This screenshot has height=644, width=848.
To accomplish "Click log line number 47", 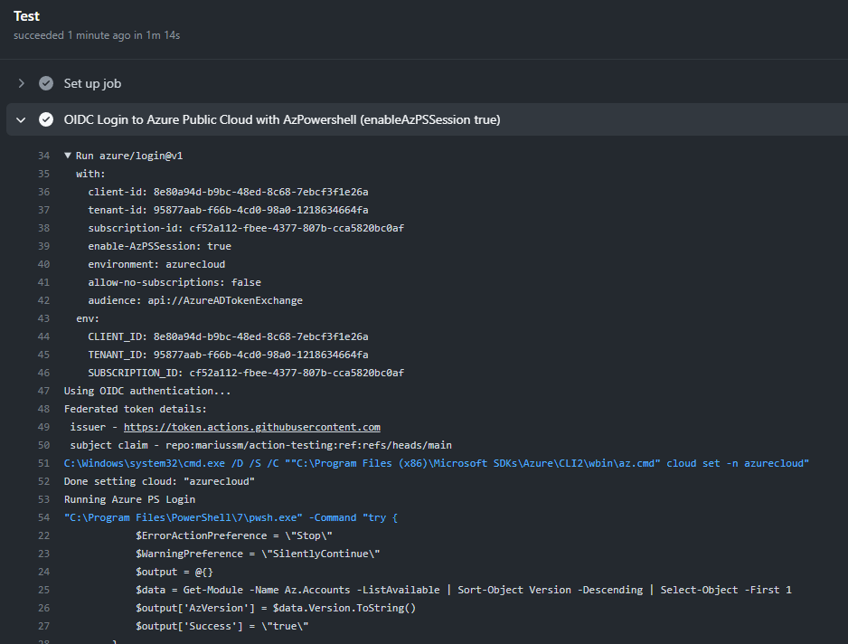I will tap(43, 391).
